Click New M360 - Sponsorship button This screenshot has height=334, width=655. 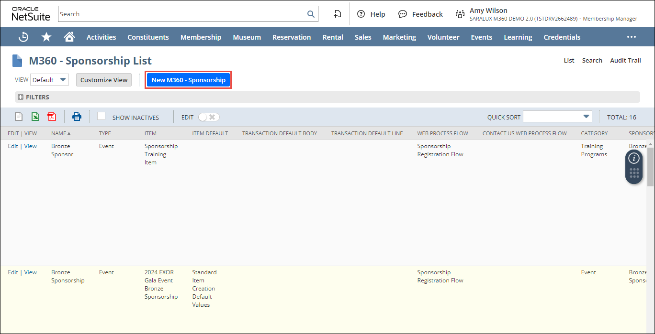[x=188, y=80]
